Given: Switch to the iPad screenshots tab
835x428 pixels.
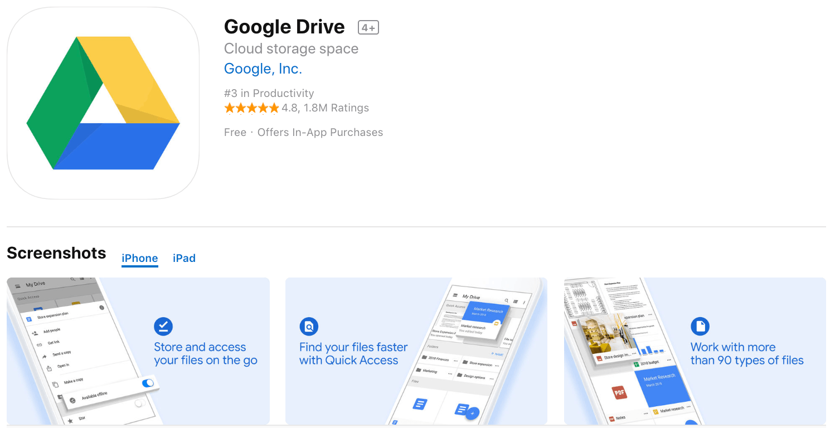Looking at the screenshot, I should pyautogui.click(x=184, y=258).
